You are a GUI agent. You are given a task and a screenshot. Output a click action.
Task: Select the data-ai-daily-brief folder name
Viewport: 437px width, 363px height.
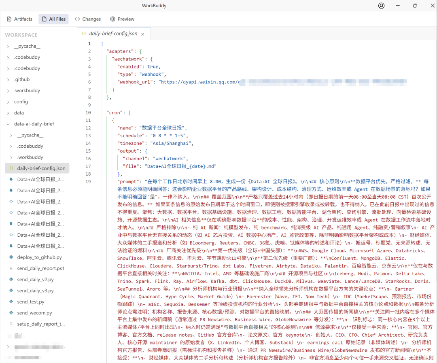coord(34,124)
